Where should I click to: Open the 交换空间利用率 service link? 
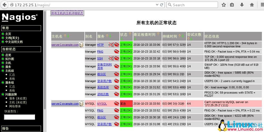(104, 66)
